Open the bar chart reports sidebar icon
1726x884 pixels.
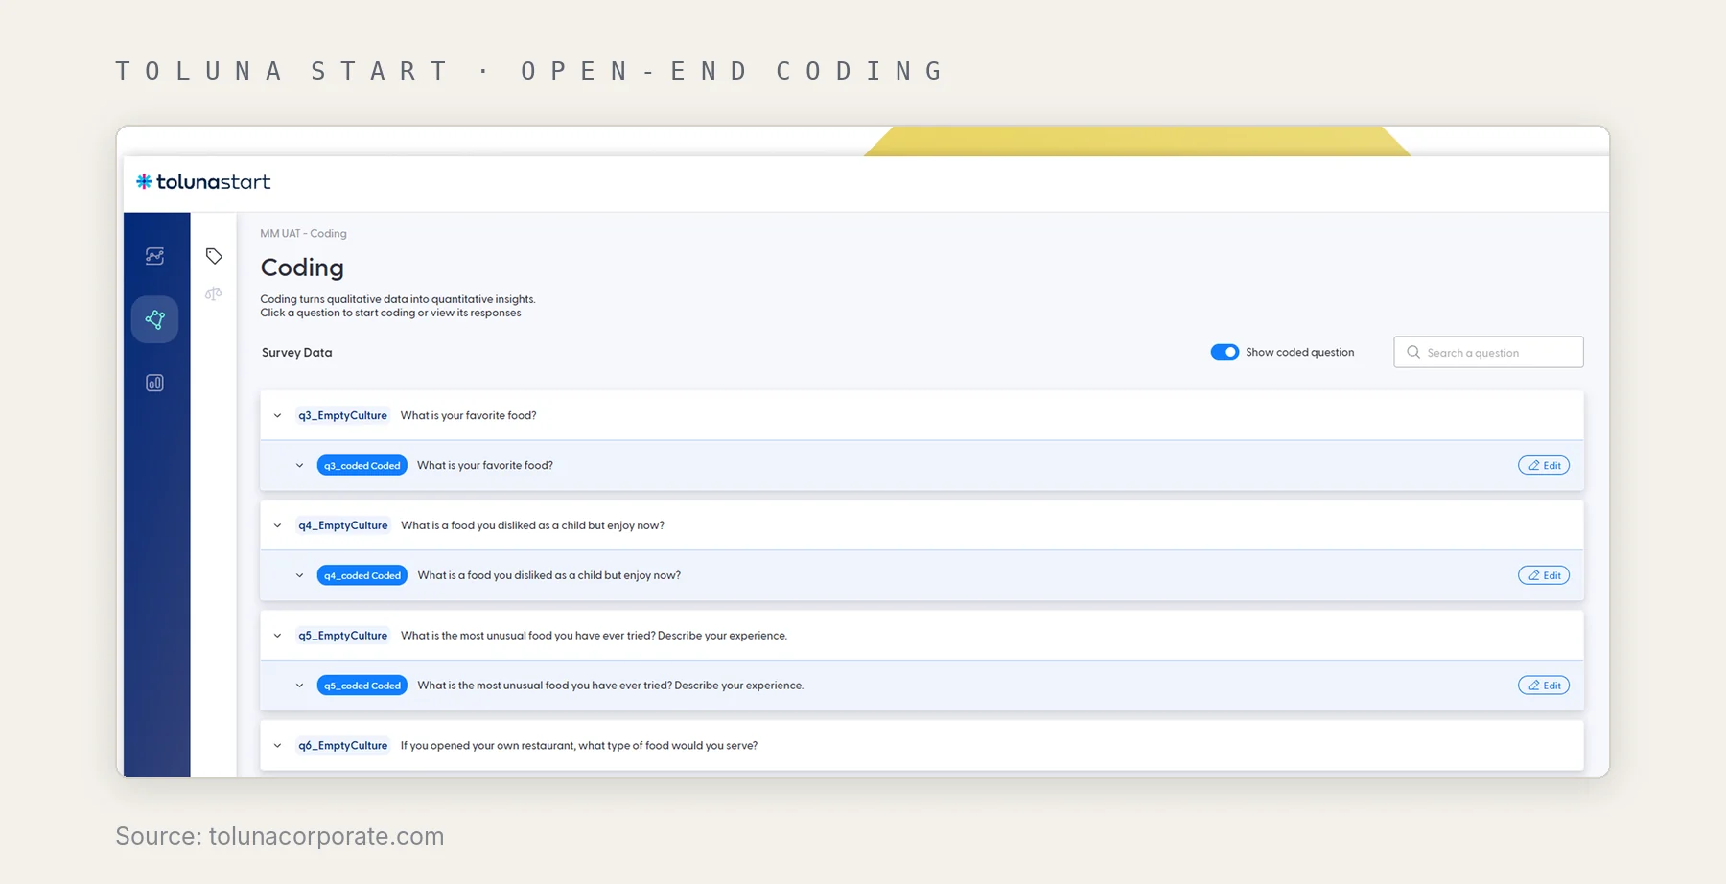154,383
